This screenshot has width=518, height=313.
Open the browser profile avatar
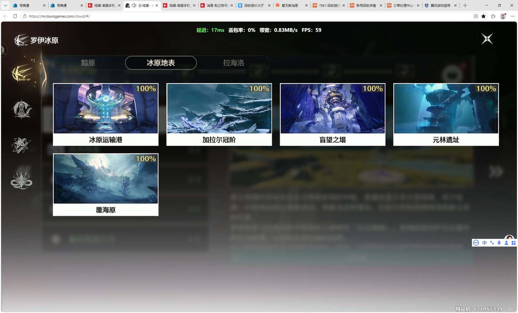click(503, 16)
